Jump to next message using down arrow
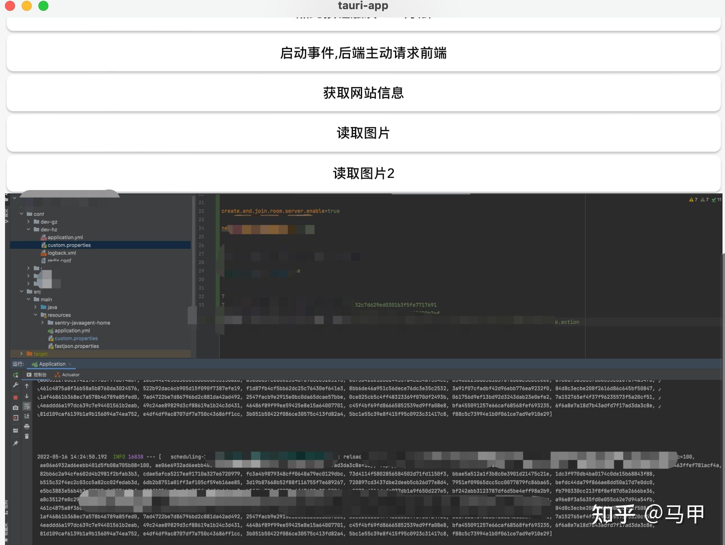Screen dimensions: 725x545 click(x=27, y=396)
